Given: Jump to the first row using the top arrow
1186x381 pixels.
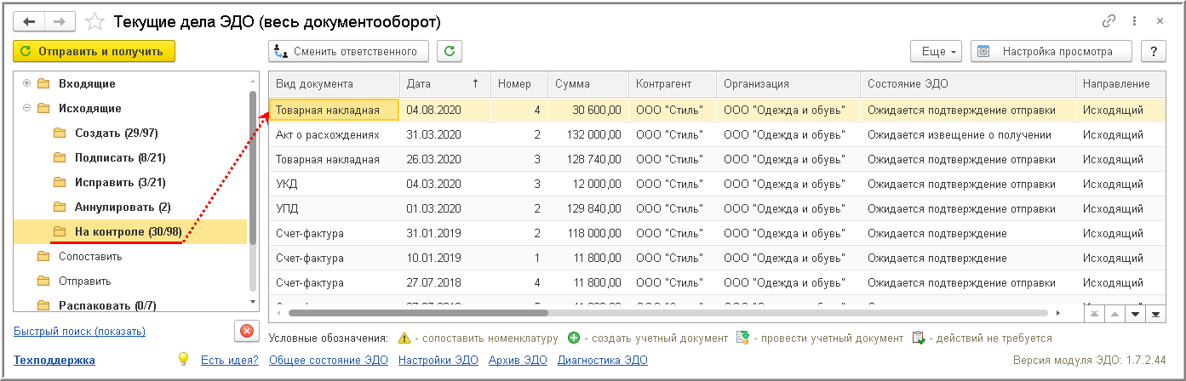Looking at the screenshot, I should click(1093, 315).
